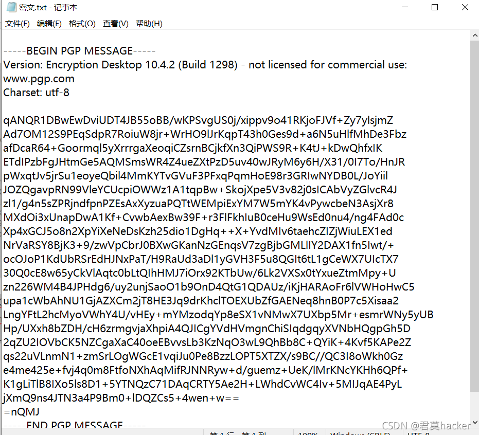This screenshot has width=479, height=435.
Task: Click the 100% zoom indicator in status bar
Action: [308, 433]
